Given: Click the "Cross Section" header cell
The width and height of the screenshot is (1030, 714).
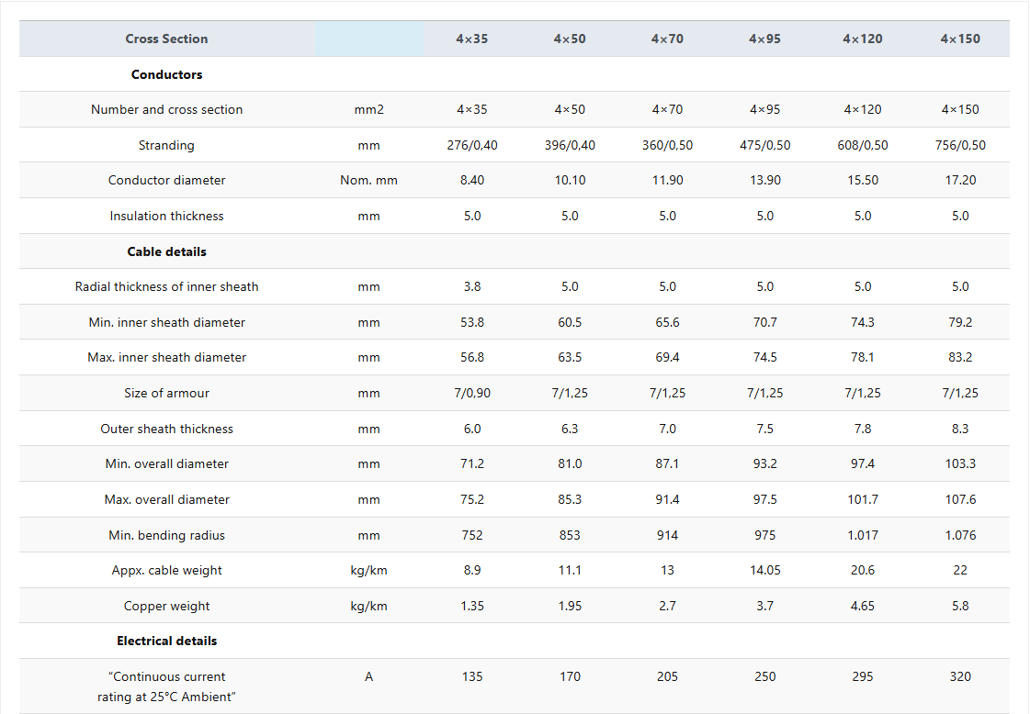Looking at the screenshot, I should pyautogui.click(x=166, y=39).
